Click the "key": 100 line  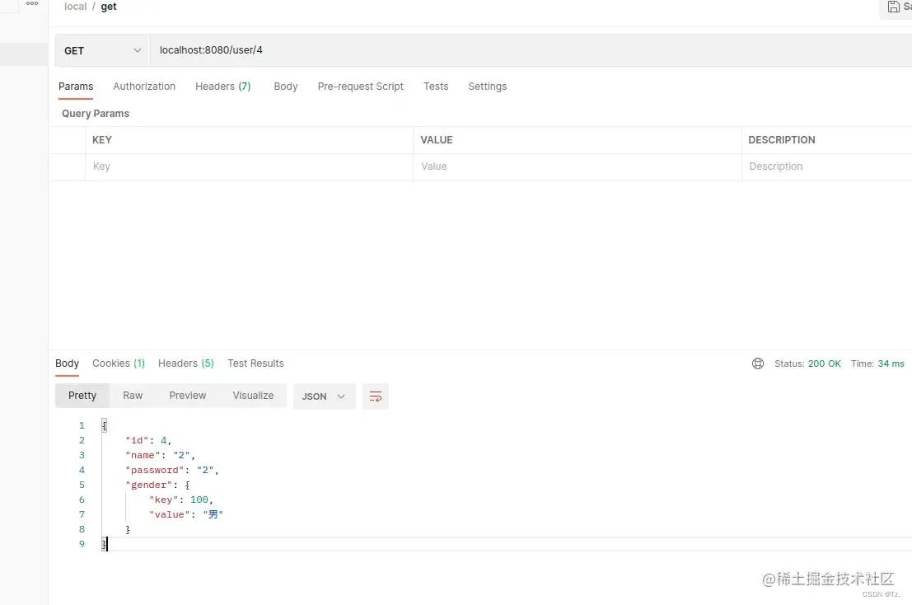[x=181, y=499]
